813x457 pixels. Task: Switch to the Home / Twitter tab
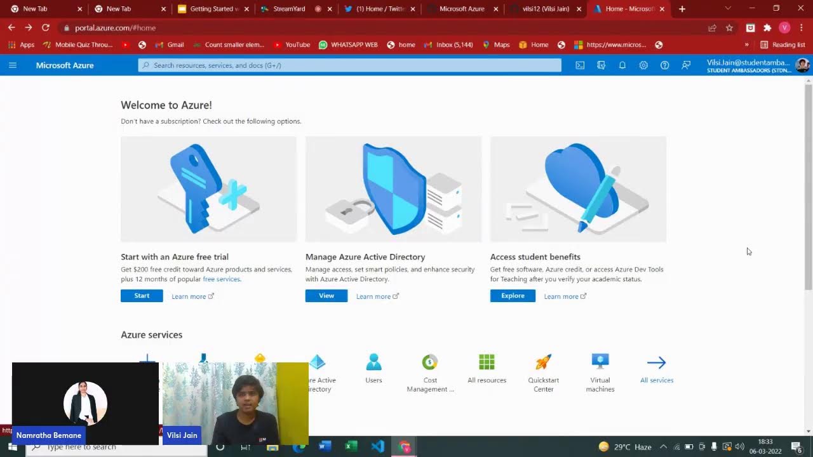[x=380, y=9]
